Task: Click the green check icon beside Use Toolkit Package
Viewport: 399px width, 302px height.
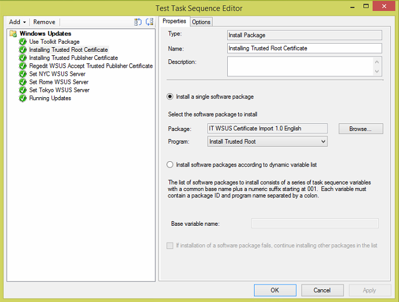Action: point(23,42)
